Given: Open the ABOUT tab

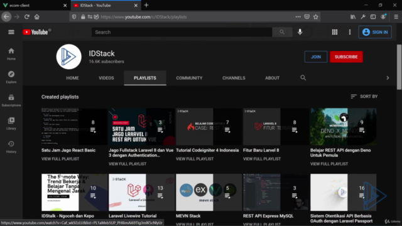Looking at the screenshot, I should click(272, 78).
